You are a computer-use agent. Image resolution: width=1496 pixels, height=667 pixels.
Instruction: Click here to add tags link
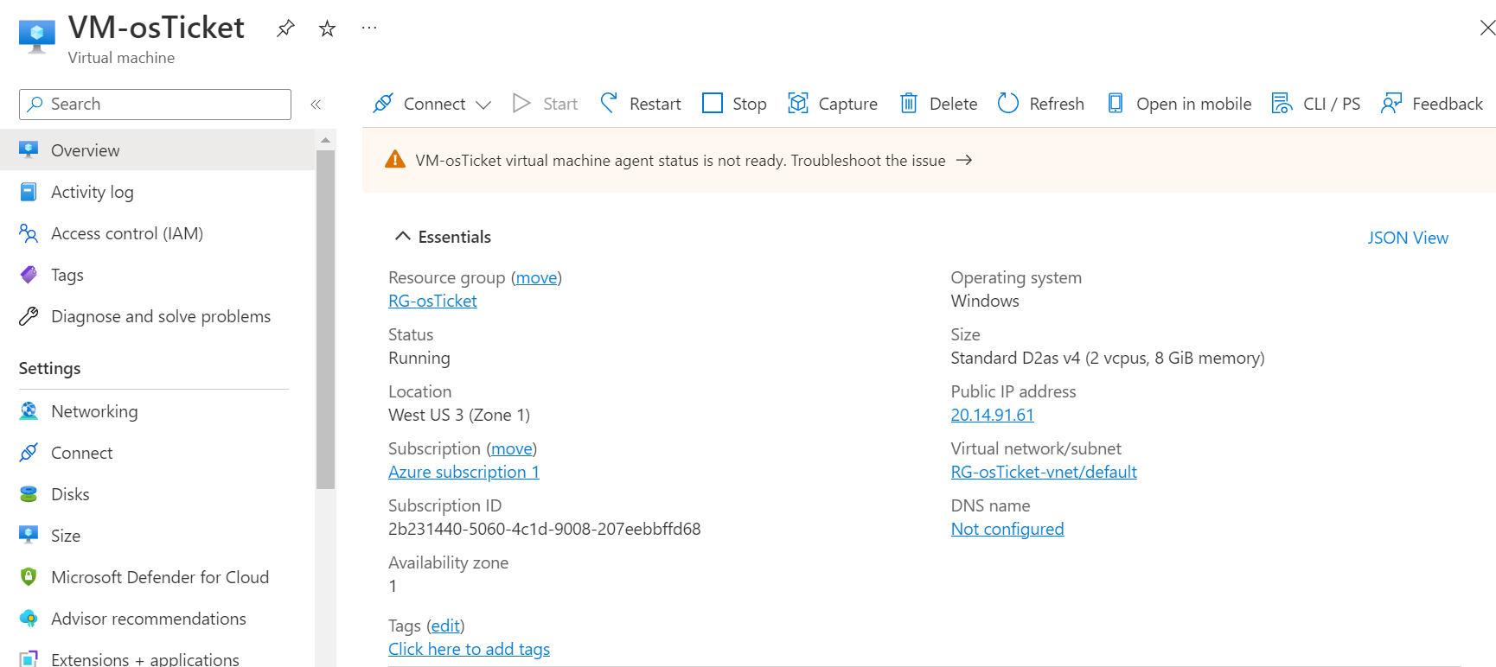point(469,649)
